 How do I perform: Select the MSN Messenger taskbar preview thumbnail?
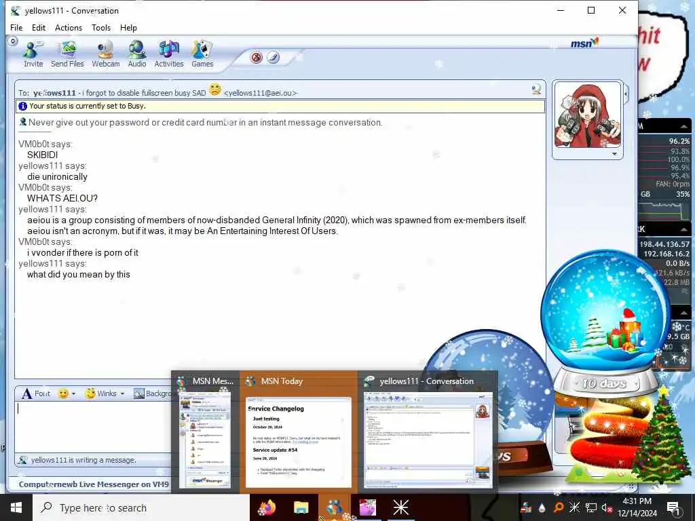pyautogui.click(x=206, y=432)
